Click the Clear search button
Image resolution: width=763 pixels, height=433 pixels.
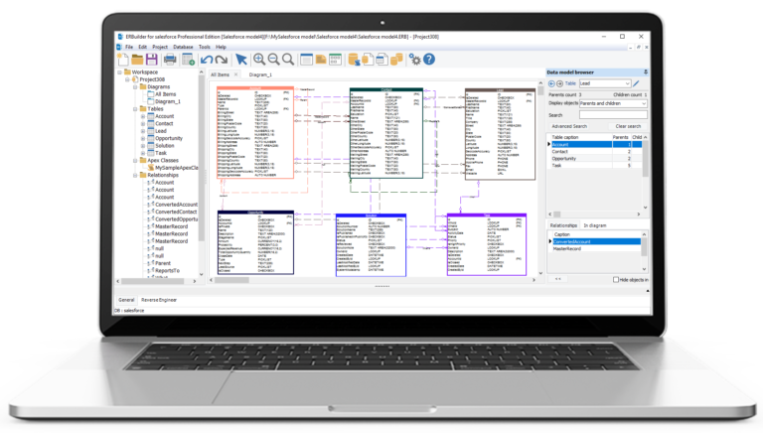click(x=628, y=126)
